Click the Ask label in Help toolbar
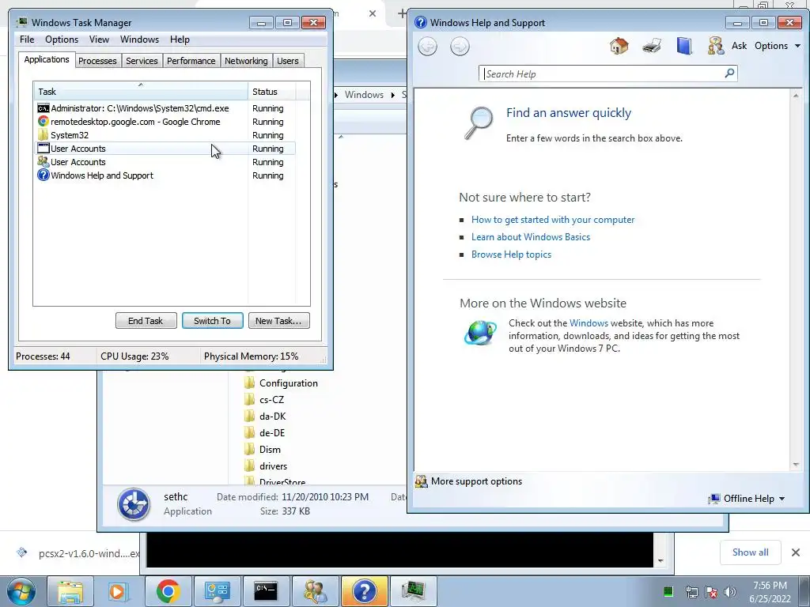 [x=740, y=46]
